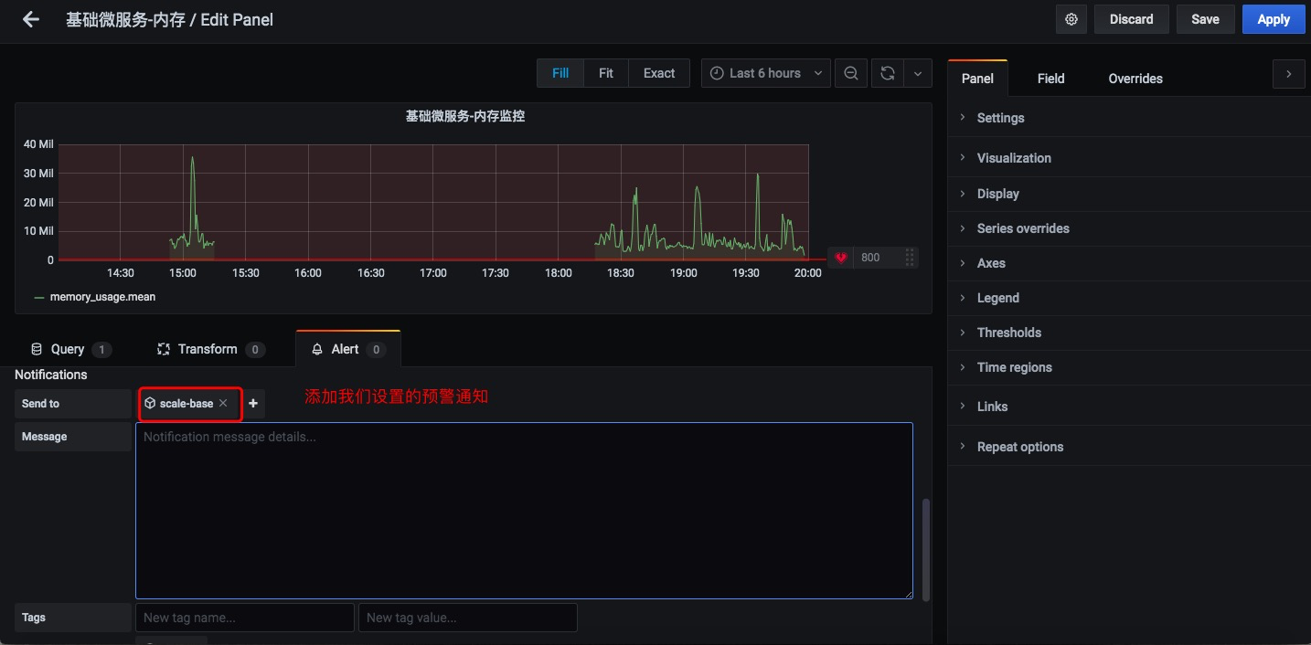This screenshot has width=1311, height=645.
Task: Click the alert threshold heart icon
Action: click(x=841, y=258)
